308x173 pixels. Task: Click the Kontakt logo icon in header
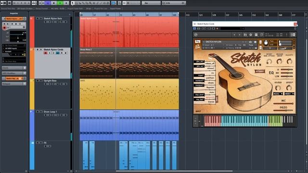coord(196,35)
